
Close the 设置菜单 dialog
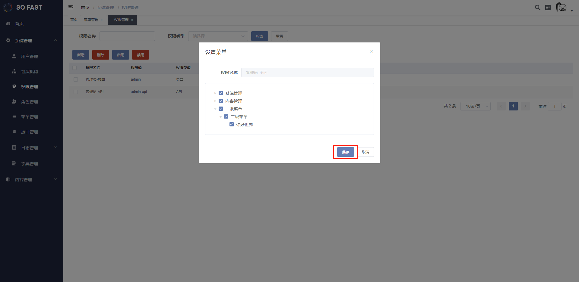pyautogui.click(x=372, y=51)
